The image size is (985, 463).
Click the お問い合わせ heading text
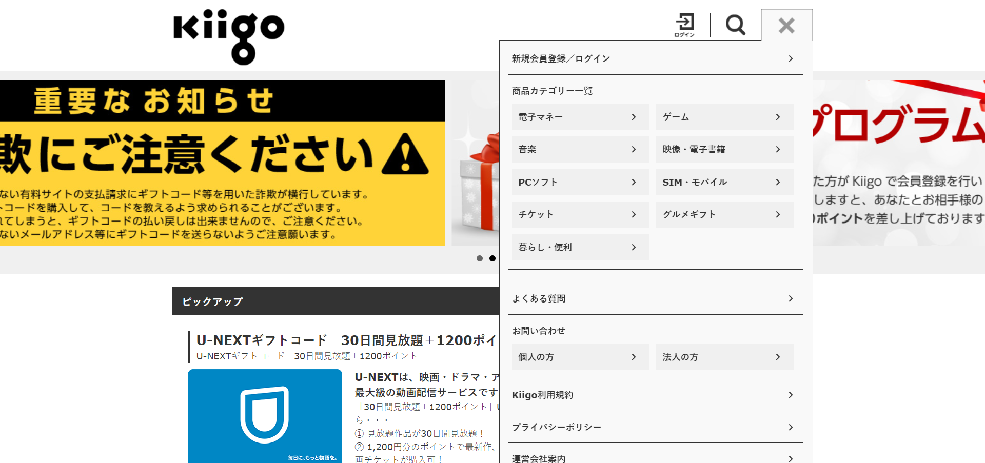click(x=539, y=331)
